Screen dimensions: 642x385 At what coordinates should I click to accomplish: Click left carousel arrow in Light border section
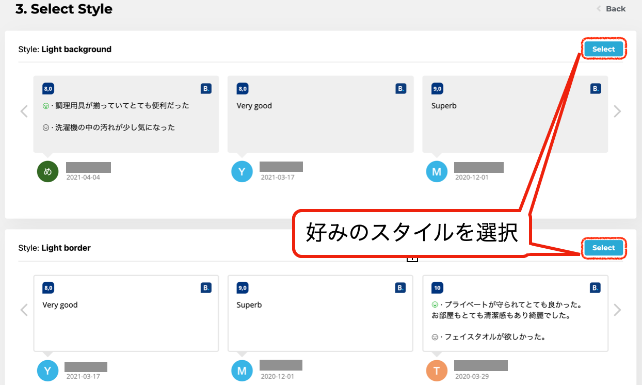click(x=24, y=310)
